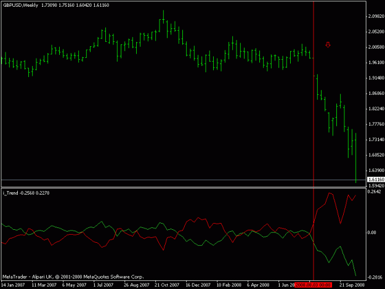Image resolution: width=385 pixels, height=289 pixels.
Task: Click the MetaTrader Alpari UK copyright text
Action: [73, 277]
